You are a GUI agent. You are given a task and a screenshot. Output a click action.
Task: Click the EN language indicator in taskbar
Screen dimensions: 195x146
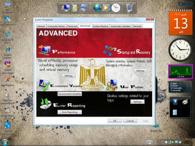click(x=150, y=142)
